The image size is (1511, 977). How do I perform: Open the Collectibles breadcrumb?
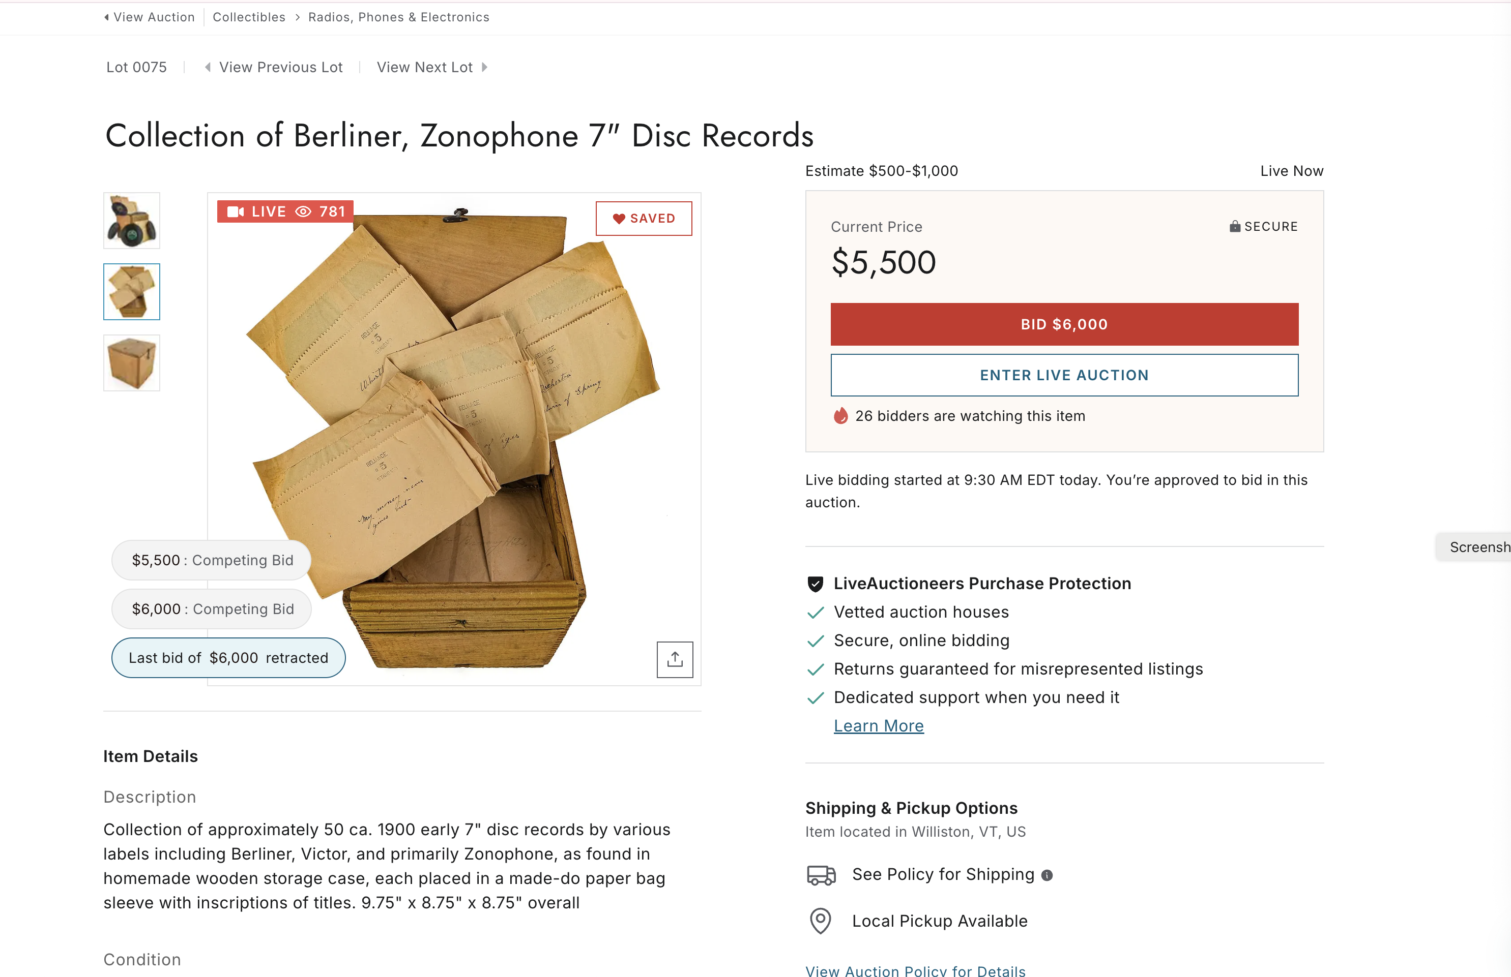click(249, 17)
